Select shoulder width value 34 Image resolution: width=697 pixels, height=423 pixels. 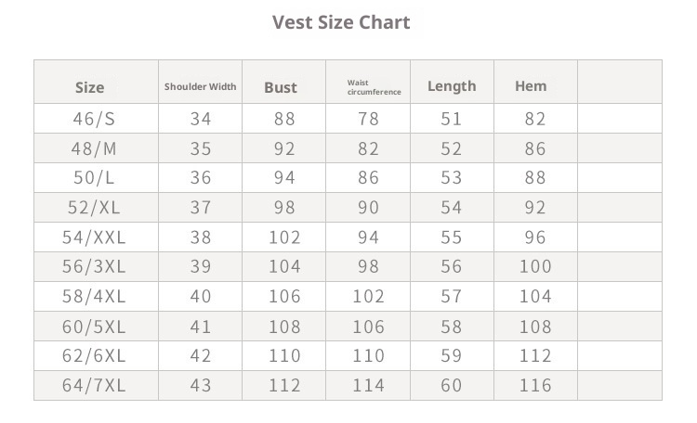point(200,119)
